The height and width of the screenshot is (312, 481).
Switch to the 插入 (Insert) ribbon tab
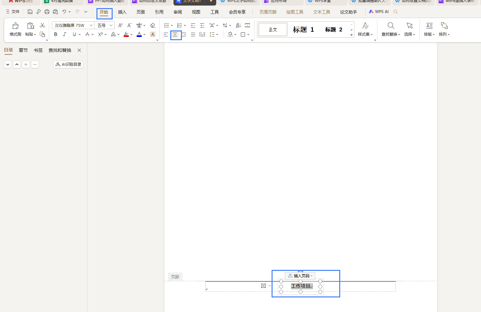[122, 12]
